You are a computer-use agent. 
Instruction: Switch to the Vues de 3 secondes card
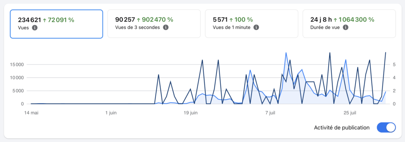coord(154,24)
